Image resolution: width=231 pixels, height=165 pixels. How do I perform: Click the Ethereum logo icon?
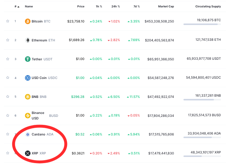[x=28, y=40]
